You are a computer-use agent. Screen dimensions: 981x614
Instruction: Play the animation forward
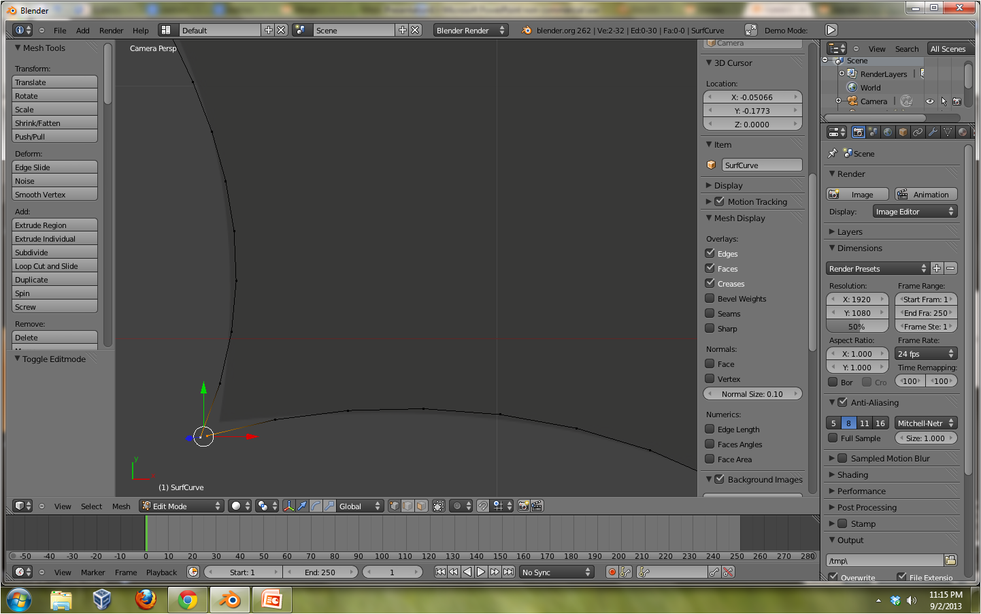[x=481, y=572]
